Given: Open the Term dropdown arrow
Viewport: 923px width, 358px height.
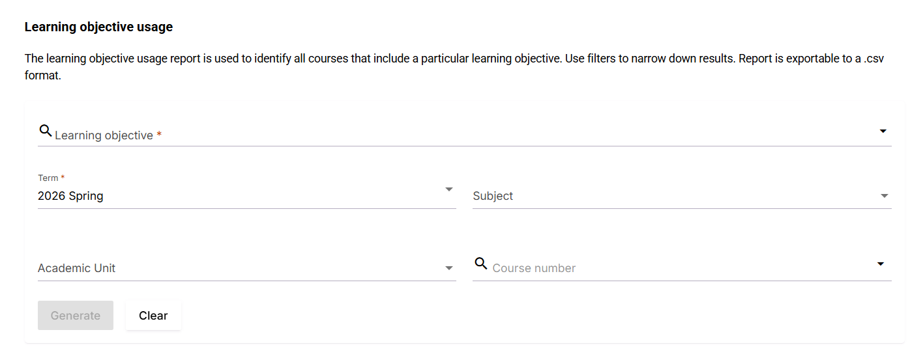Looking at the screenshot, I should coord(448,189).
